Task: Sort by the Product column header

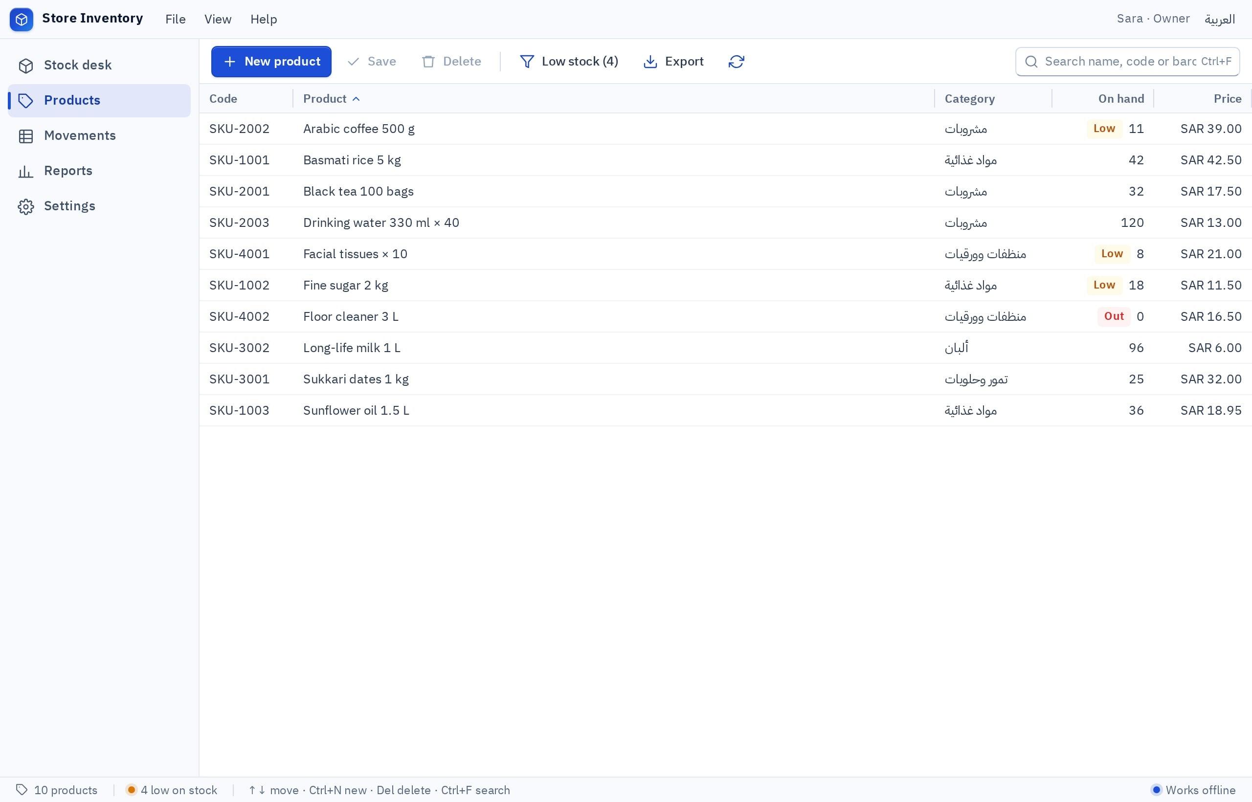Action: [x=613, y=99]
